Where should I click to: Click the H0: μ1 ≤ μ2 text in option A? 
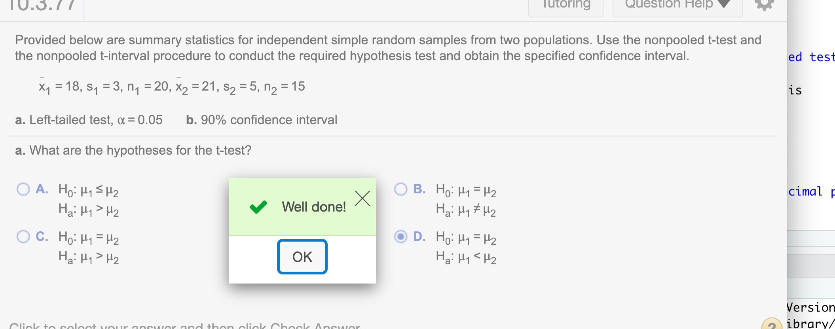[x=88, y=190]
